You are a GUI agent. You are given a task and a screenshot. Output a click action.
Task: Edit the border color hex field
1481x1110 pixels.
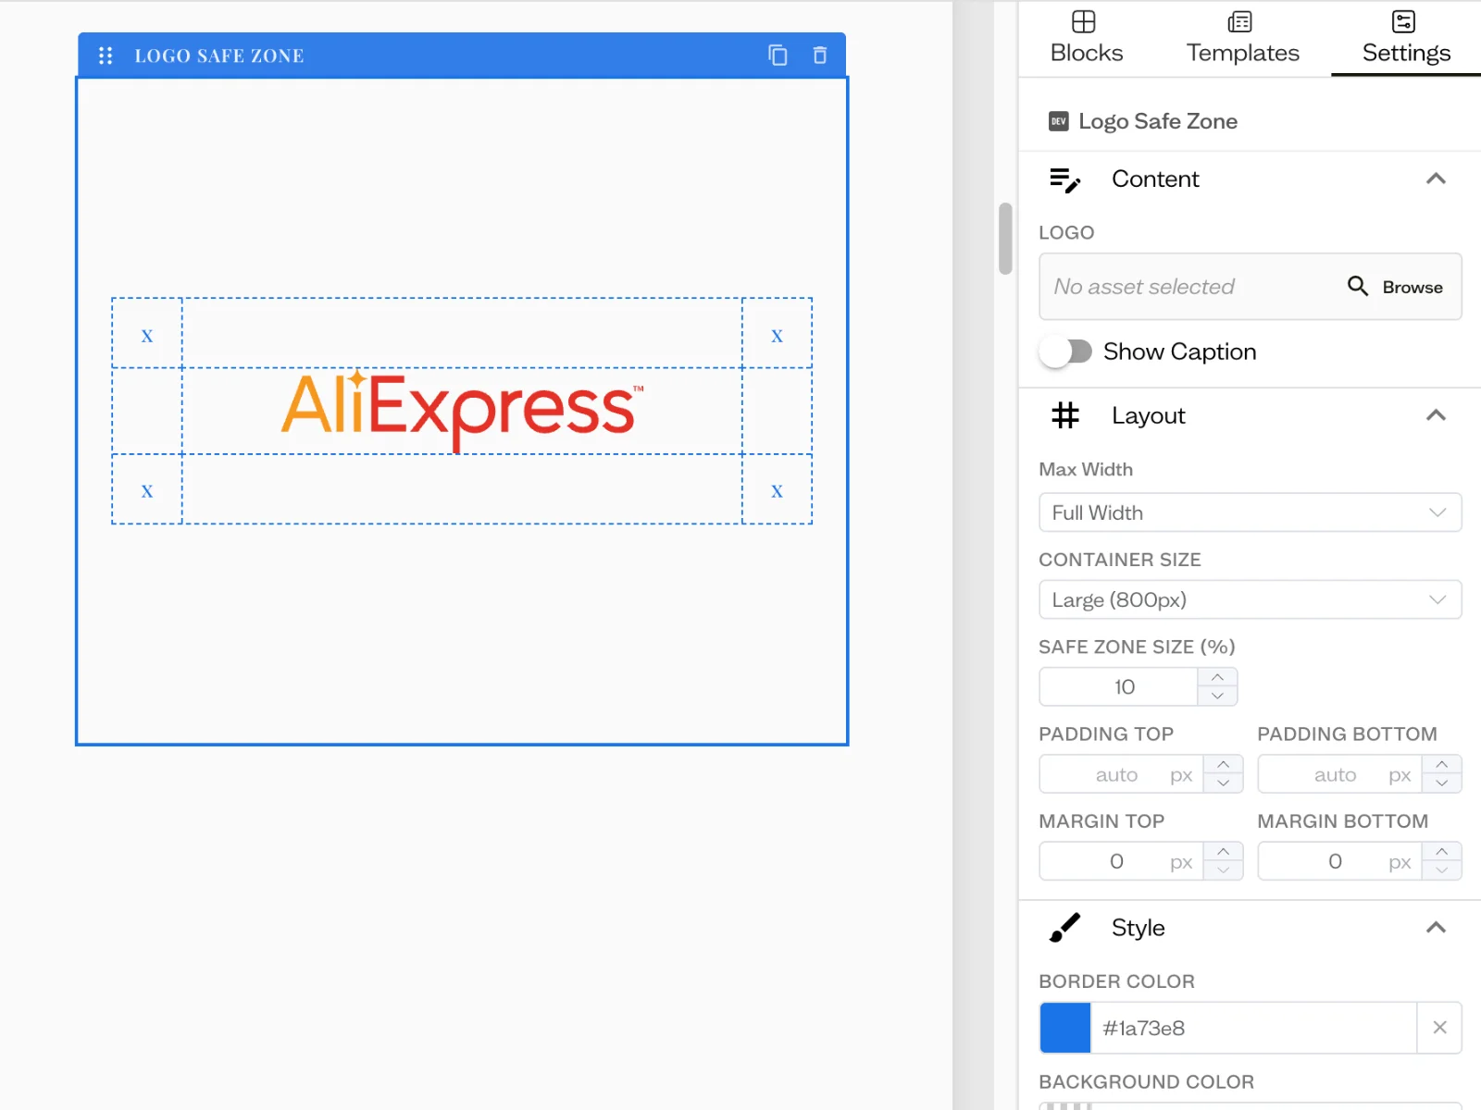[1253, 1028]
